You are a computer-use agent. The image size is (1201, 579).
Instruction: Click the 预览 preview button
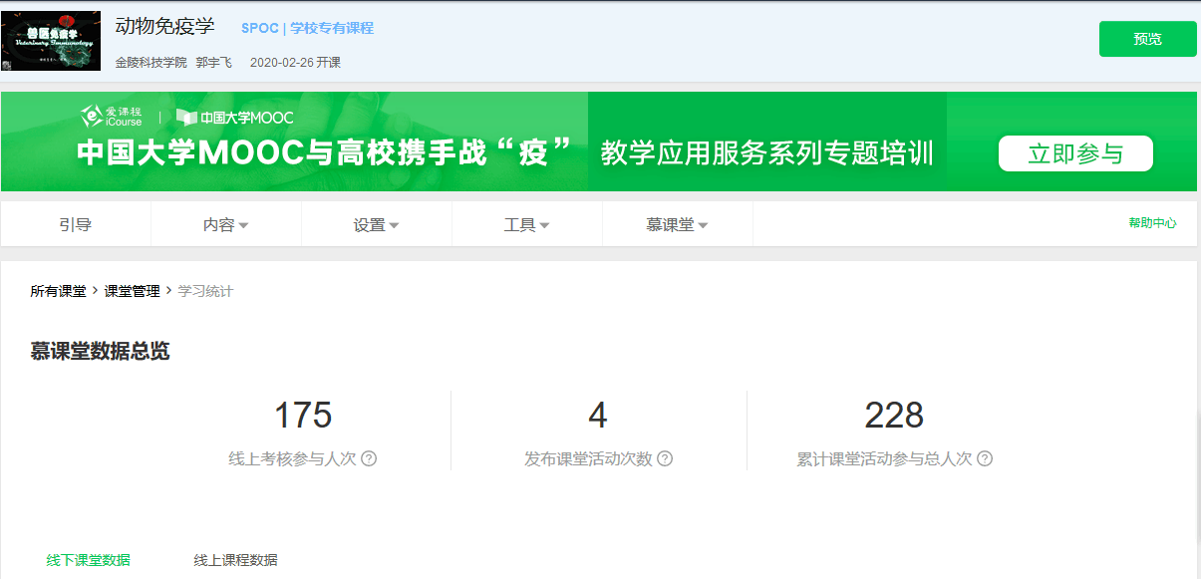point(1147,40)
